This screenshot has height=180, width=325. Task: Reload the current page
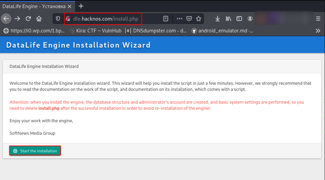pyautogui.click(x=28, y=19)
